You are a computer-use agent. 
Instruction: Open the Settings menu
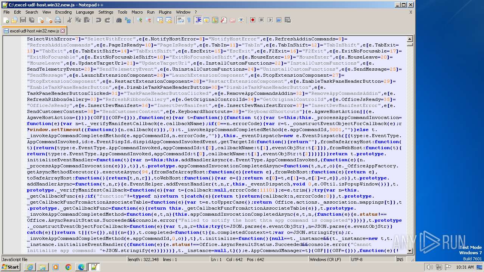105,12
